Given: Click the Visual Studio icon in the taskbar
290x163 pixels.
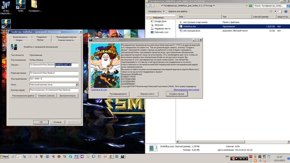Looking at the screenshot, I should (x=82, y=157).
